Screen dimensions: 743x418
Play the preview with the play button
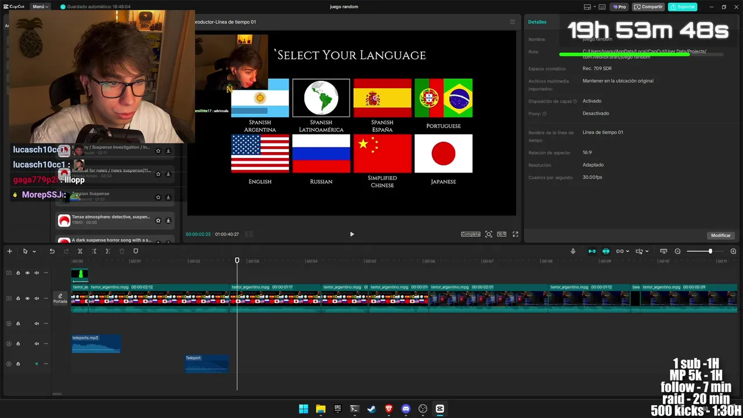352,234
